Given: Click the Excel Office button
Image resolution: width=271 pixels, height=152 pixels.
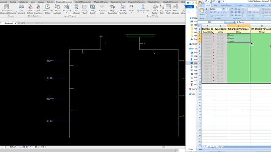Looking at the screenshot, I should (x=201, y=3).
